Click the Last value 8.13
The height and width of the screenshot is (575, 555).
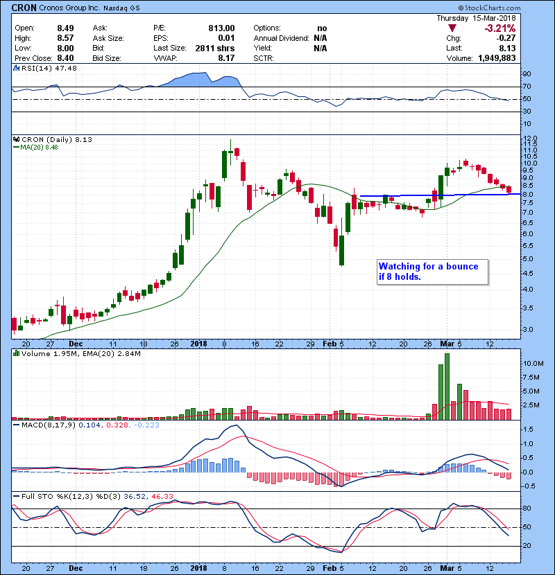point(507,48)
